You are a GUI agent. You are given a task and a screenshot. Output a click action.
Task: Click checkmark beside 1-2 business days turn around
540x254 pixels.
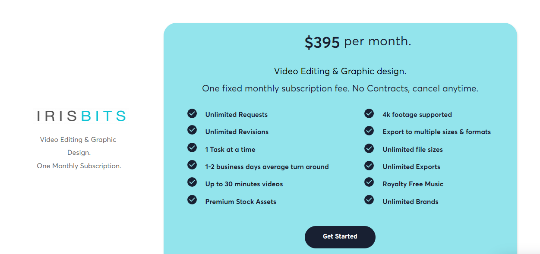[192, 165]
